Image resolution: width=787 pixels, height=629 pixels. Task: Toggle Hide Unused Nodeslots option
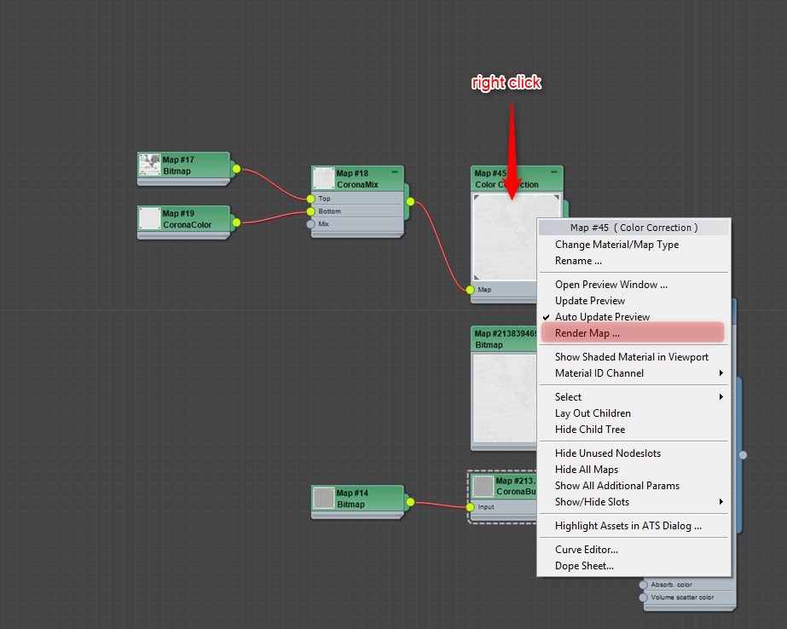[x=607, y=453]
